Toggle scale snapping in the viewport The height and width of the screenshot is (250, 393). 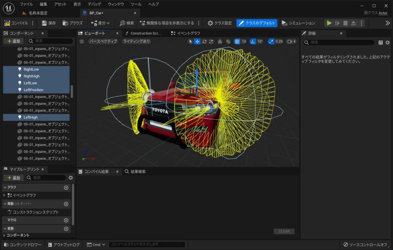(271, 41)
